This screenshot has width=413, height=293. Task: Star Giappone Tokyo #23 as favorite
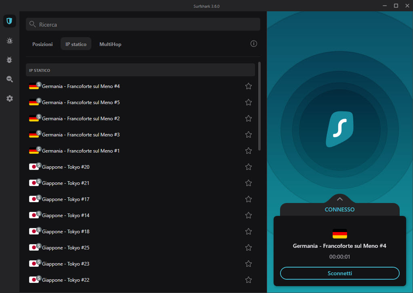[249, 264]
